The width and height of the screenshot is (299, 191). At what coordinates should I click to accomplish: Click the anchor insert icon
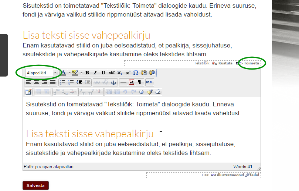(x=113, y=82)
